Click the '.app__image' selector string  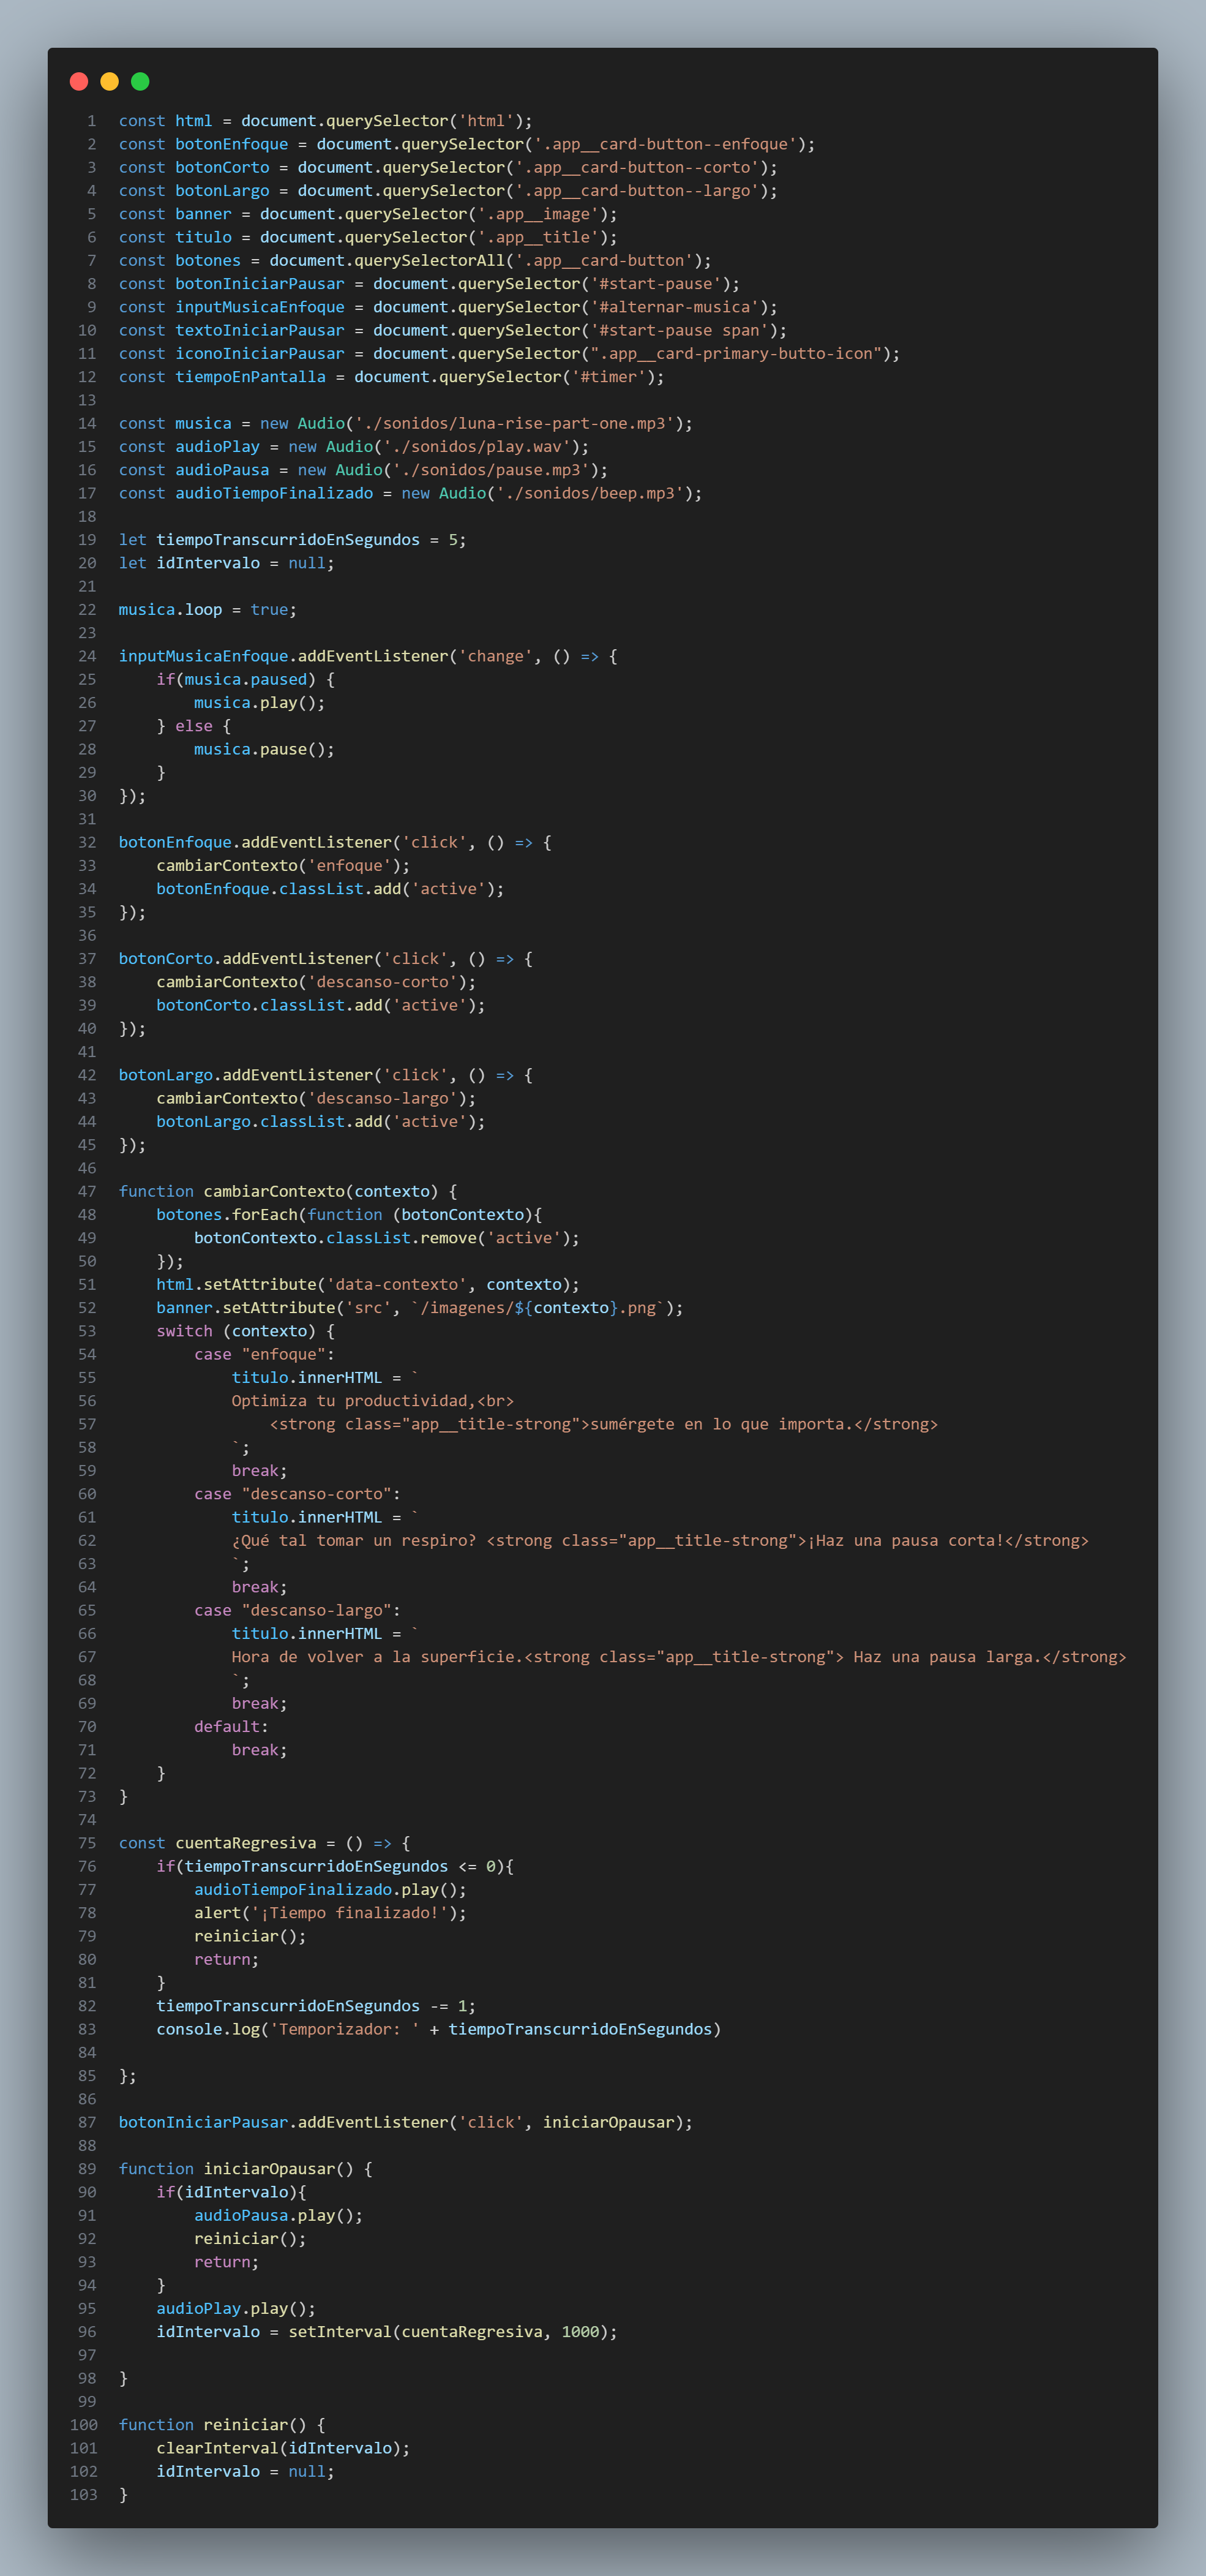tap(537, 214)
